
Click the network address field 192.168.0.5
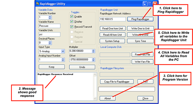(113, 19)
